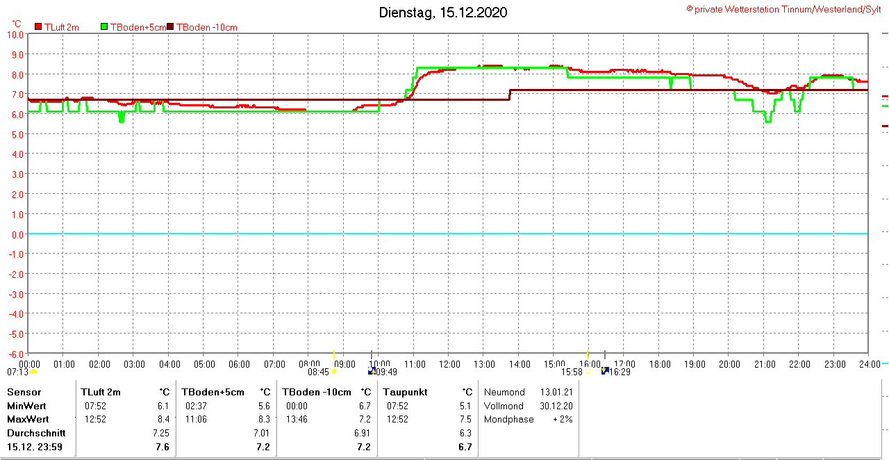Image resolution: width=889 pixels, height=460 pixels.
Task: Select the Taupunkt column header
Action: pyautogui.click(x=406, y=392)
